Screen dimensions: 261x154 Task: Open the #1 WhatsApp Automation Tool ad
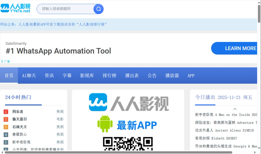coord(58,51)
